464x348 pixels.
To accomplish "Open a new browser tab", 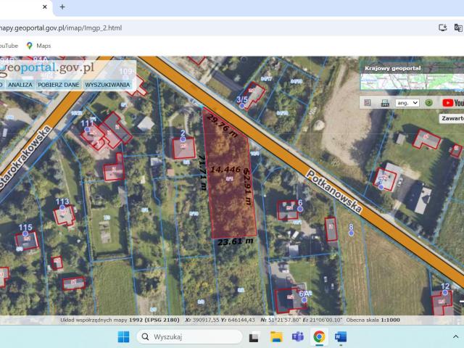I will point(62,7).
